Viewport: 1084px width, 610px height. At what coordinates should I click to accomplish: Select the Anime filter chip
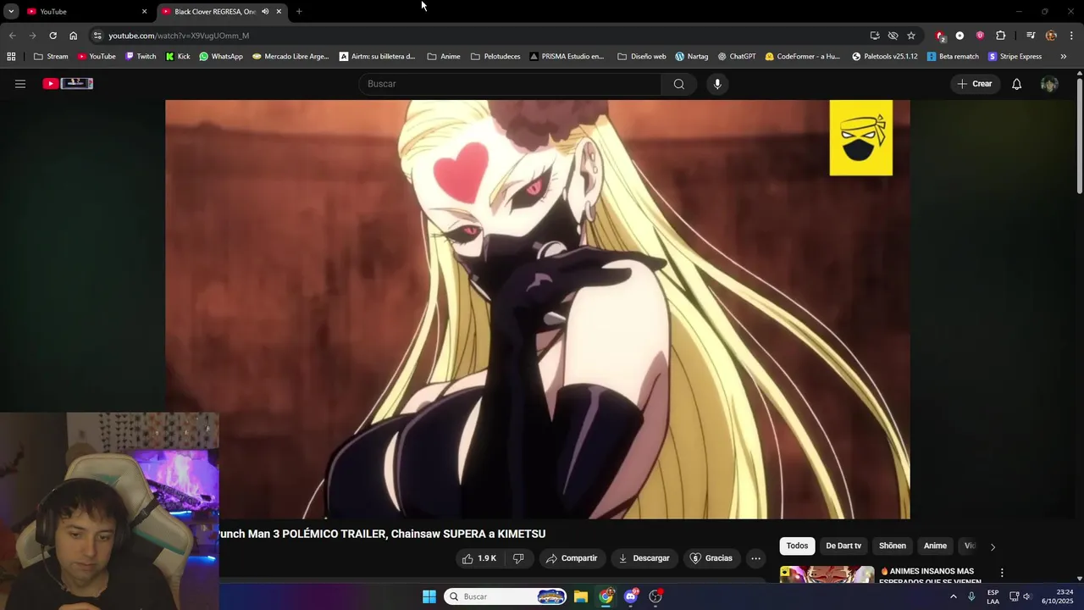click(x=935, y=546)
